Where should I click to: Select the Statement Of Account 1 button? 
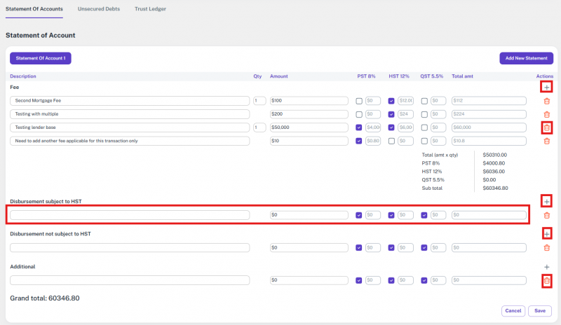point(41,58)
